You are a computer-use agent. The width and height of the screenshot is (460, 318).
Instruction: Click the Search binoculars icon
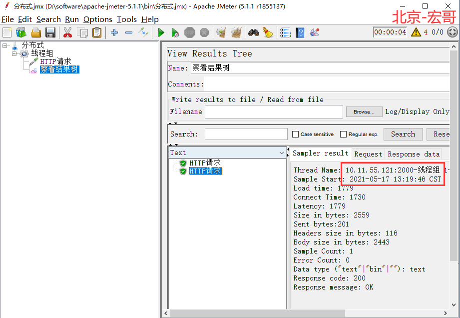[253, 32]
